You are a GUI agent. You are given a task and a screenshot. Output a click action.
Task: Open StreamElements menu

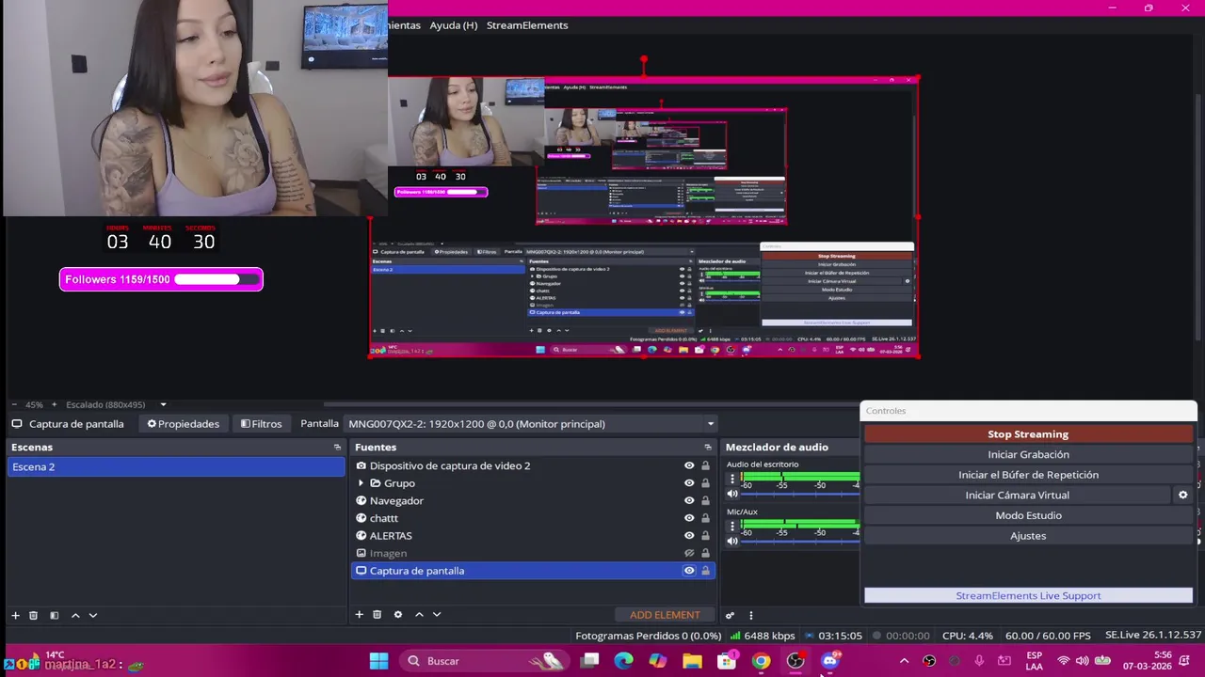coord(527,25)
